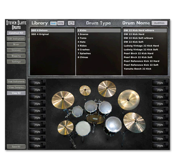Choose drum type 5 Rides
Screen dimensions: 175x158
pyautogui.click(x=99, y=46)
